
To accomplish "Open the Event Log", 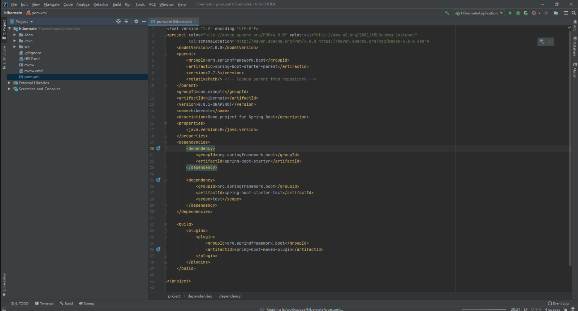I will (x=558, y=303).
